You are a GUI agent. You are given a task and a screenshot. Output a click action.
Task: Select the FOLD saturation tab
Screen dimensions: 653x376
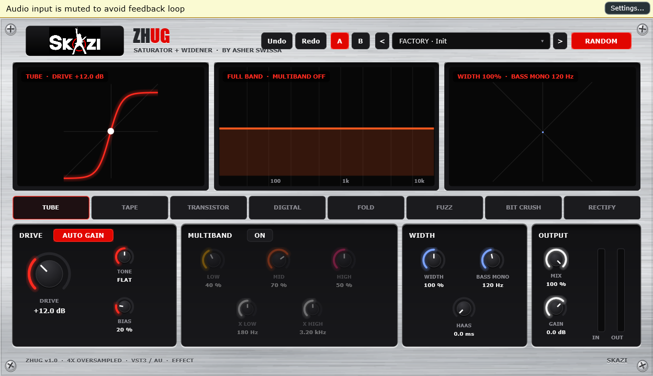366,207
